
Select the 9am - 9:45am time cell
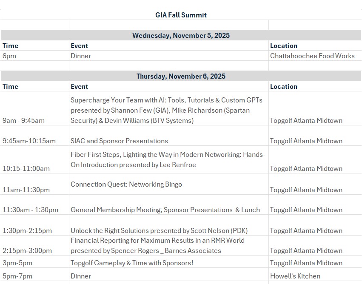coord(23,120)
